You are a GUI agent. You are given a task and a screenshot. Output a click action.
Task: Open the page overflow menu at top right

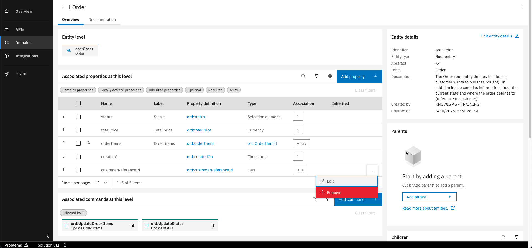[522, 7]
